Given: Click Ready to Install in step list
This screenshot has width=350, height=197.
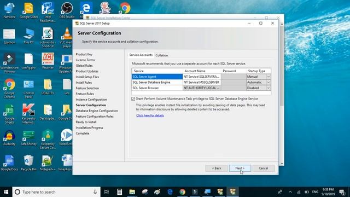Looking at the screenshot, I should [x=86, y=122].
